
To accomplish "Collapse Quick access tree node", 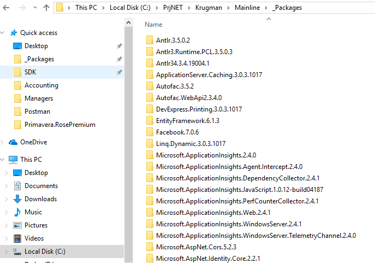I will (x=3, y=33).
